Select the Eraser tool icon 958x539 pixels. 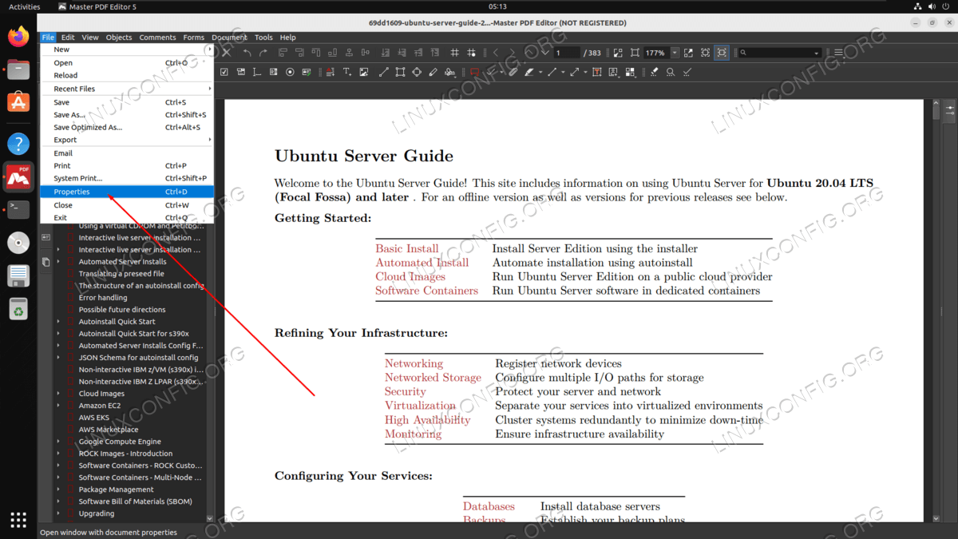click(x=654, y=72)
